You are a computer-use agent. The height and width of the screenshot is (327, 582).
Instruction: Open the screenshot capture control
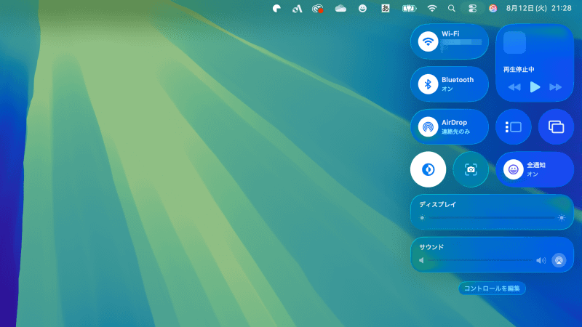point(471,169)
